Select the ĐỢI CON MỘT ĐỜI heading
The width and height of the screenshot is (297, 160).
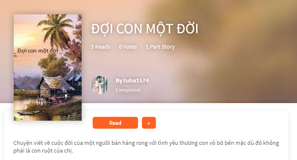[x=145, y=29]
